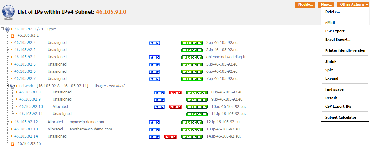Image resolution: width=370 pixels, height=148 pixels.
Task: Open the 46.105.92.4 IP address link
Action: click(x=25, y=57)
